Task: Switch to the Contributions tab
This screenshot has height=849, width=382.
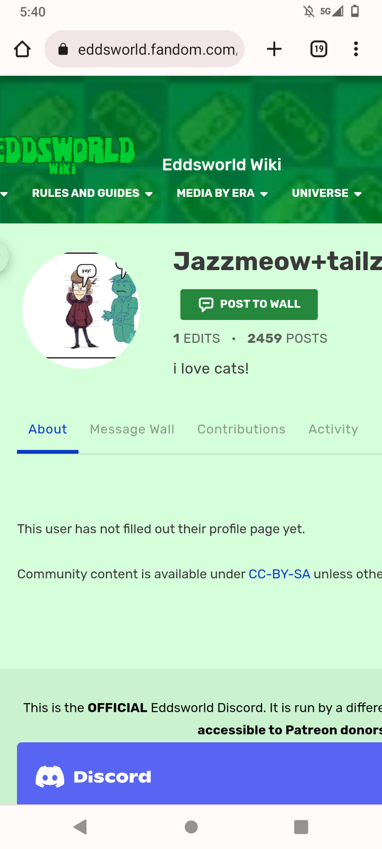Action: (241, 429)
